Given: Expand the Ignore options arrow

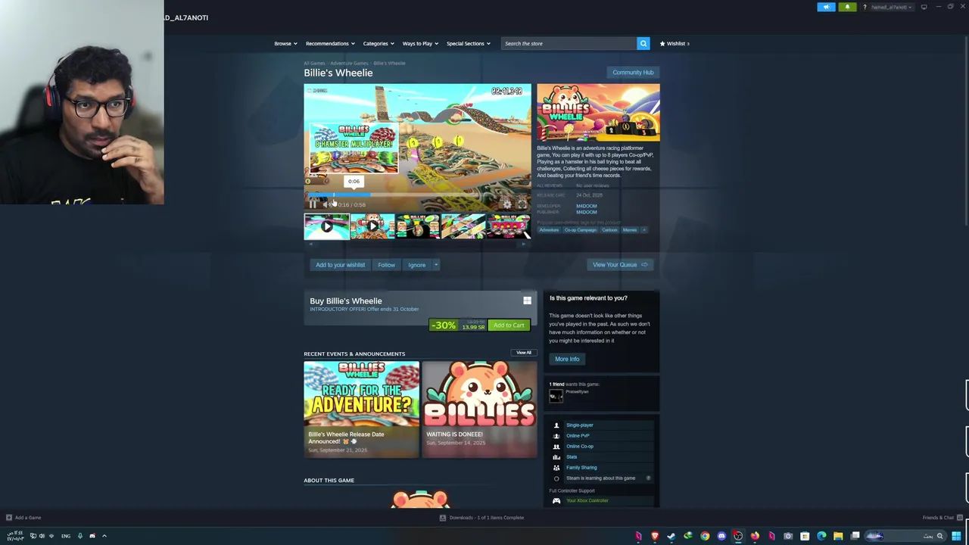Looking at the screenshot, I should tap(436, 265).
